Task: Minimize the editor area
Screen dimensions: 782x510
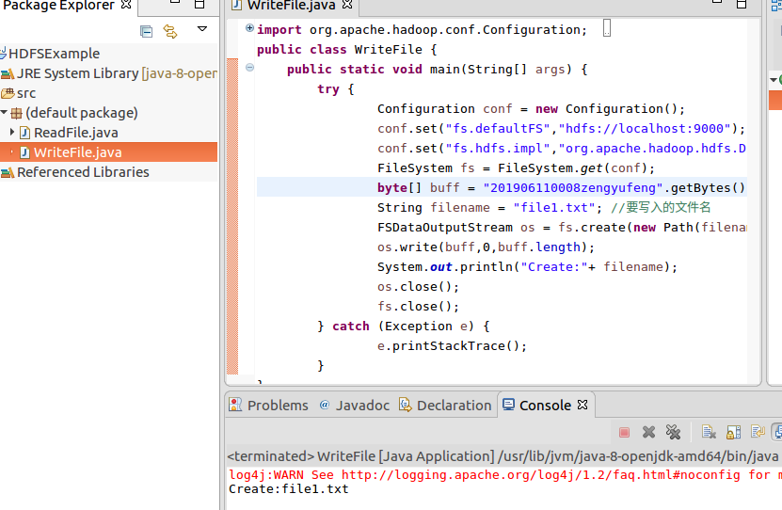Action: click(x=717, y=3)
